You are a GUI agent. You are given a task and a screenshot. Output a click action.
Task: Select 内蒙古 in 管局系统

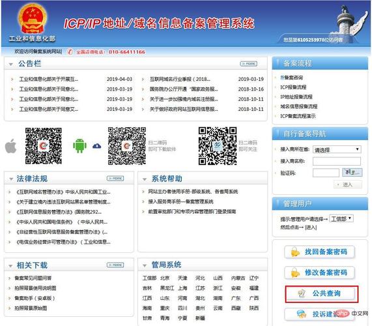point(238,278)
